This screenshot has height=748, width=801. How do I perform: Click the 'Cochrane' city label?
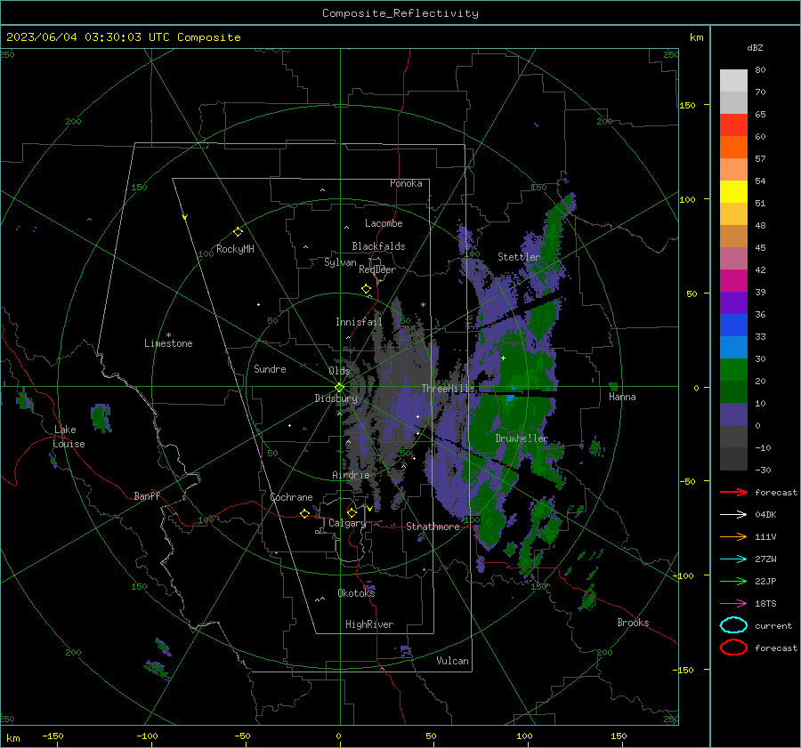tap(291, 497)
